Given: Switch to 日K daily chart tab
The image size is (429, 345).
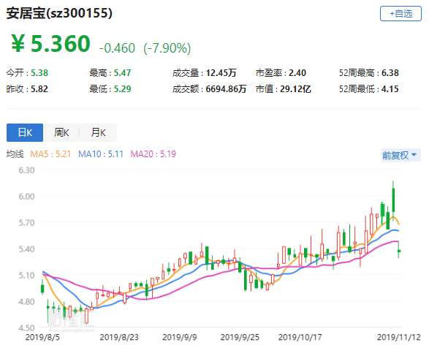Looking at the screenshot, I should [25, 133].
